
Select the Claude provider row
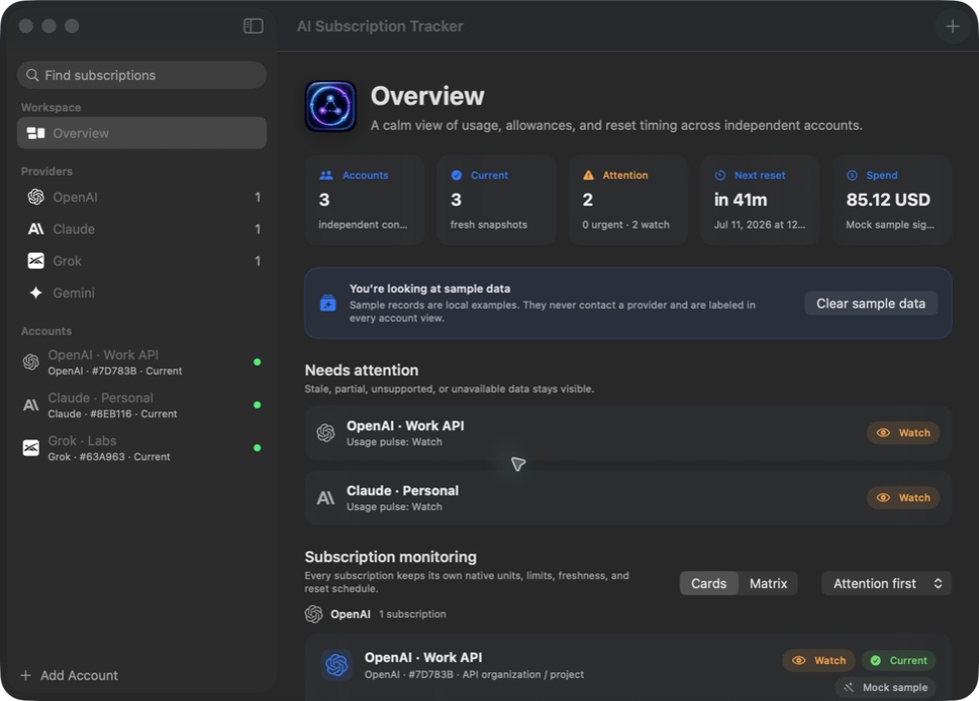[x=142, y=229]
